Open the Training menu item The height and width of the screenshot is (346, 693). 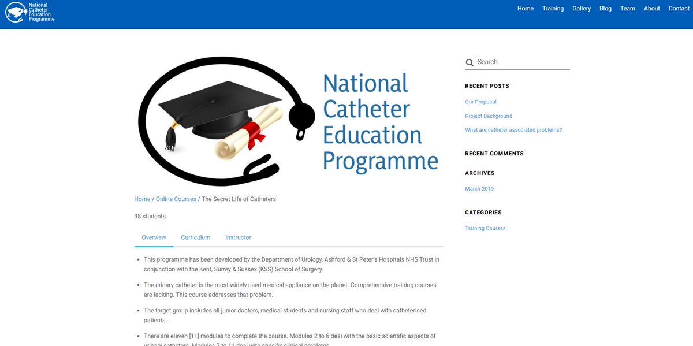point(553,9)
